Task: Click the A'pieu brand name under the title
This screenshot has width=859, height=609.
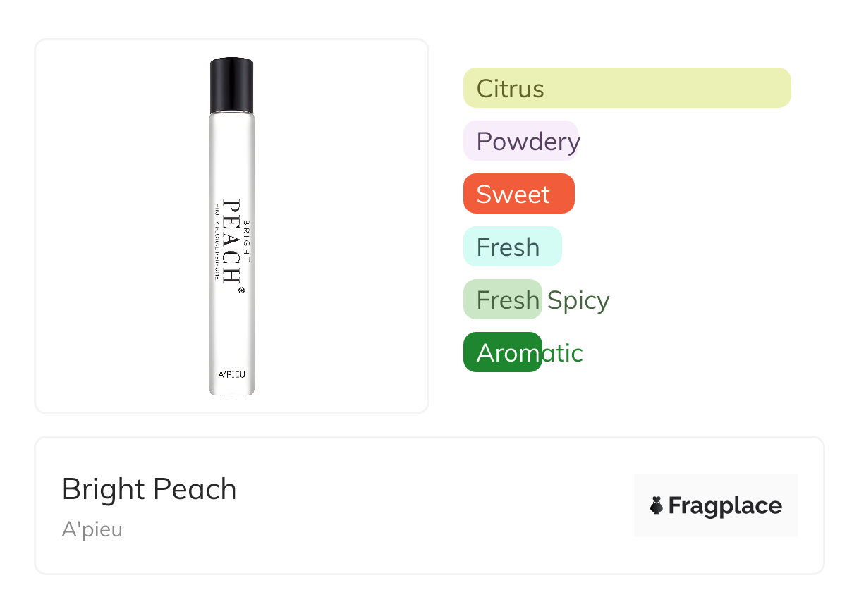Action: (x=92, y=529)
